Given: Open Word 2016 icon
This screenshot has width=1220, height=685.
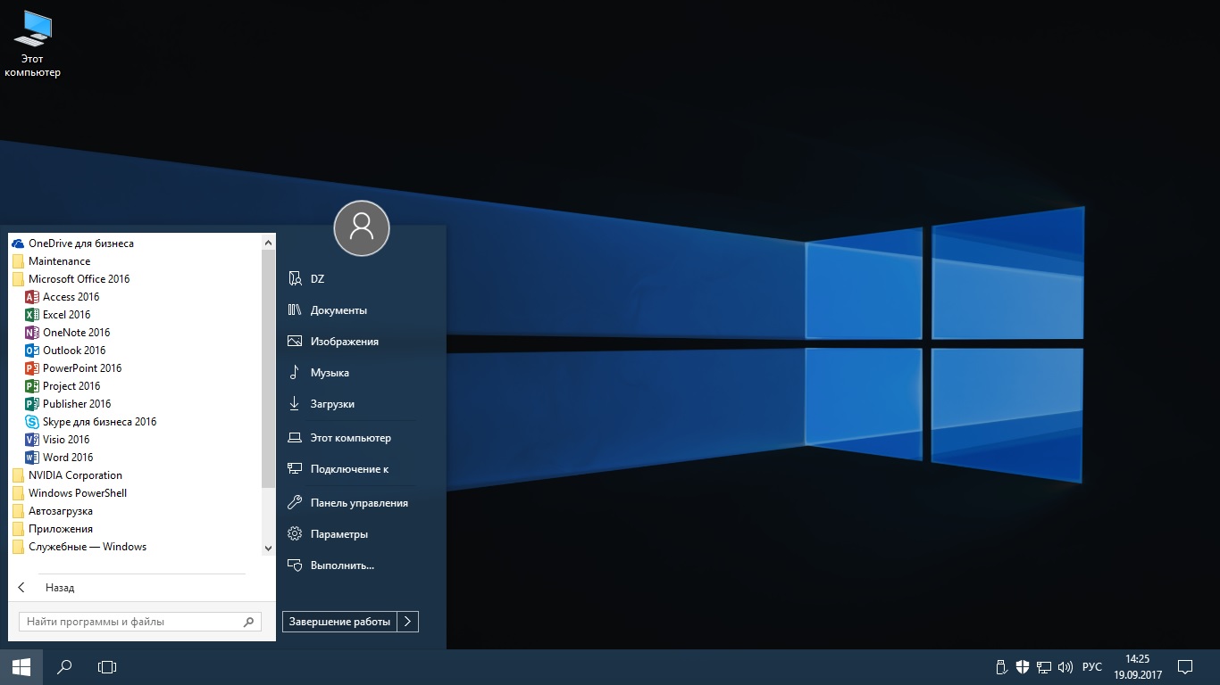Looking at the screenshot, I should (x=32, y=458).
